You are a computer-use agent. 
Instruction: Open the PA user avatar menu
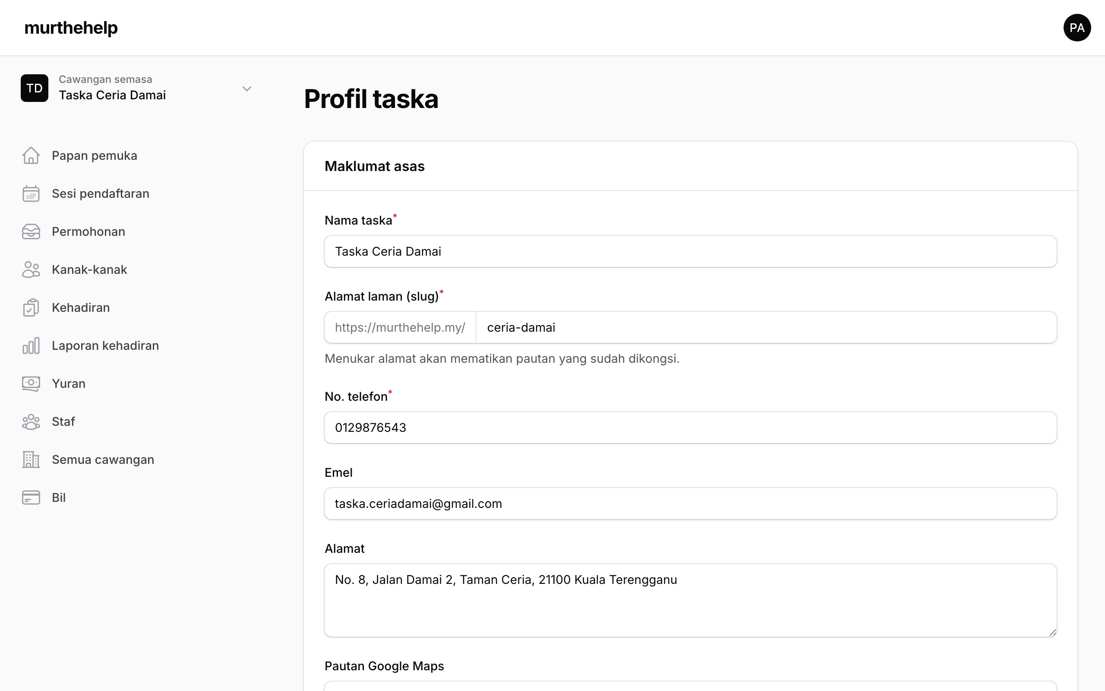click(1077, 27)
